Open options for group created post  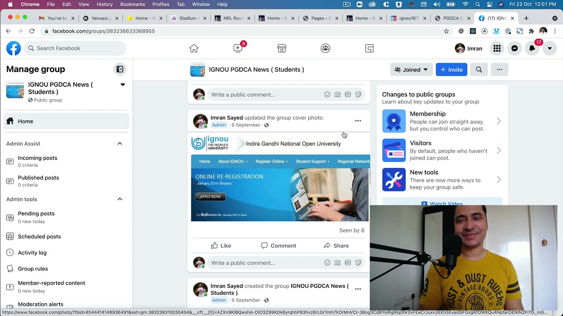[358, 289]
